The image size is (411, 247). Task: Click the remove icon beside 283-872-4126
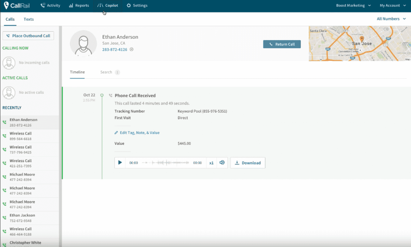131,50
